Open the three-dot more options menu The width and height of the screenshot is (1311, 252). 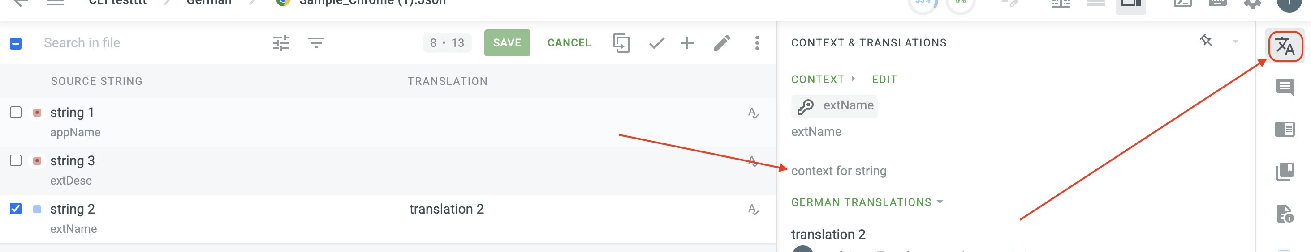coord(757,43)
